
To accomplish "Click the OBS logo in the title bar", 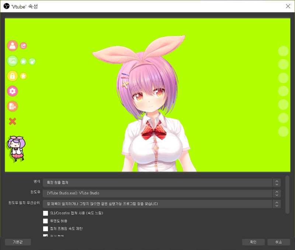I will point(6,6).
